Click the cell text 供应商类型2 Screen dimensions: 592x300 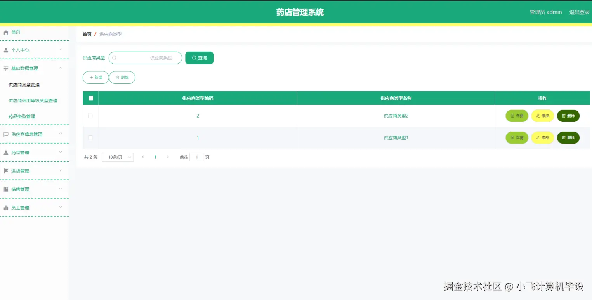tap(396, 116)
